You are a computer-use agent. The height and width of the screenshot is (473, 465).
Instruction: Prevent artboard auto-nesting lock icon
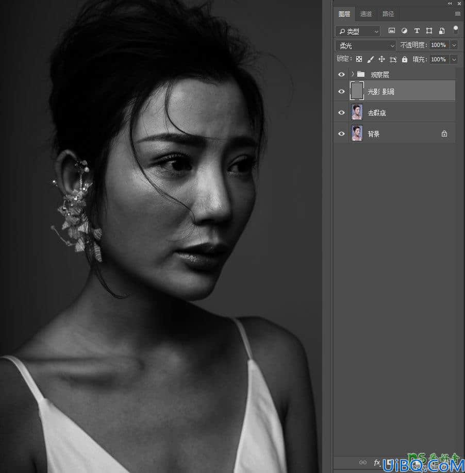[x=393, y=59]
